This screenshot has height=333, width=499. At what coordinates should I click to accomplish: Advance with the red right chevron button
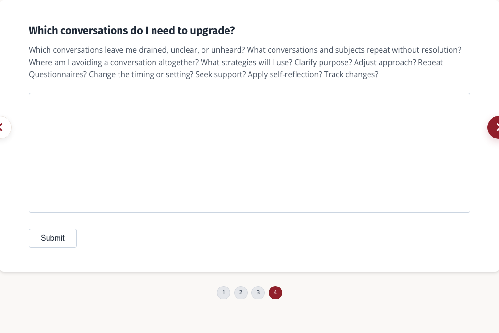tap(494, 127)
